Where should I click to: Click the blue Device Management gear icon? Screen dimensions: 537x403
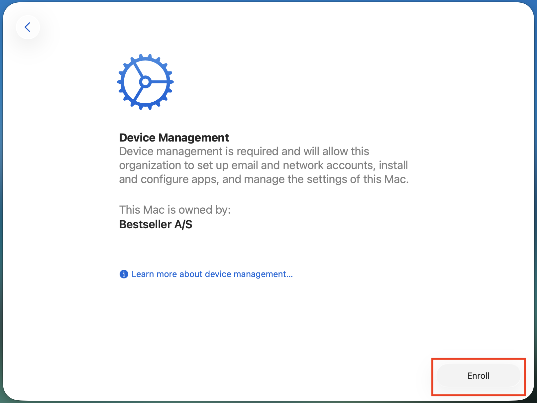click(x=145, y=82)
